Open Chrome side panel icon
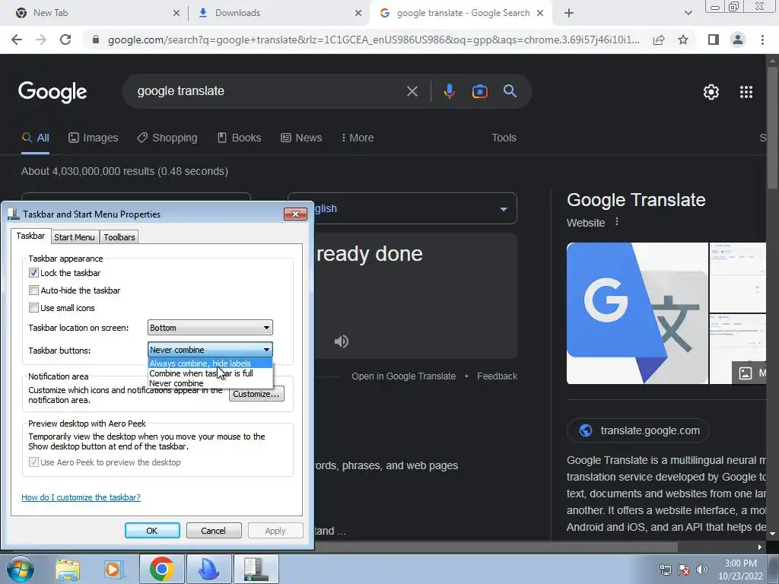This screenshot has height=584, width=779. (x=714, y=40)
